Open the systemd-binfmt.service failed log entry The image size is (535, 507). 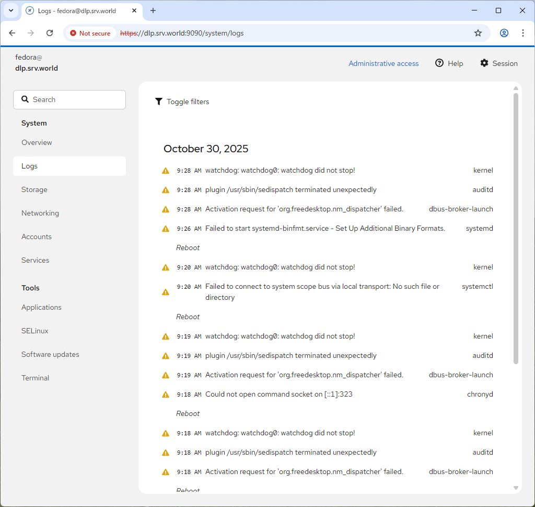(325, 229)
